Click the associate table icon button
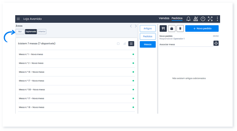 (x=216, y=43)
